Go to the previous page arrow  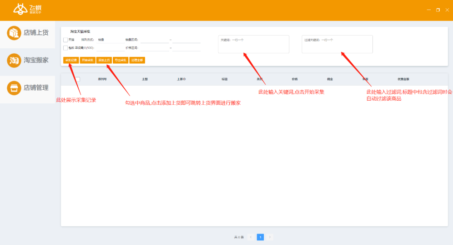251,237
